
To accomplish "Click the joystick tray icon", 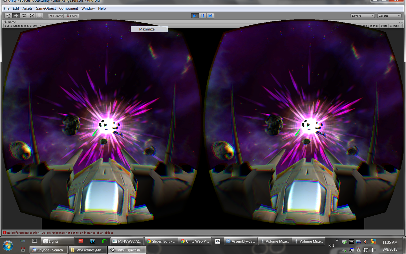I will click(x=358, y=250).
